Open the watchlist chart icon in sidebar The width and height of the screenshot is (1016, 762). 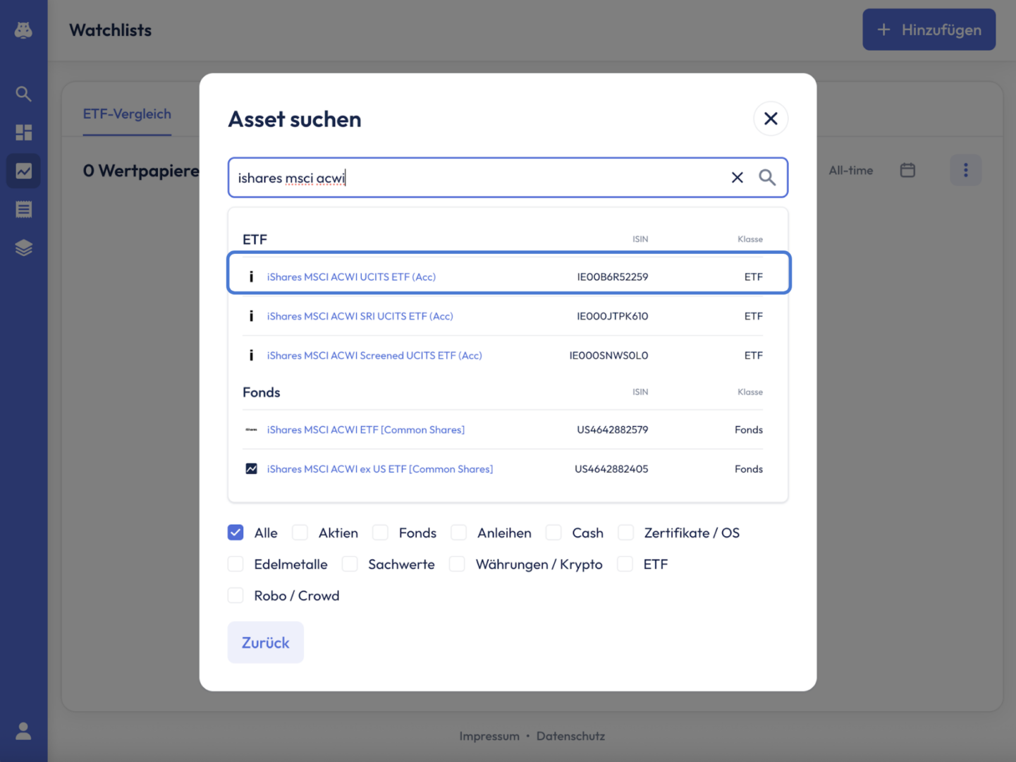23,171
